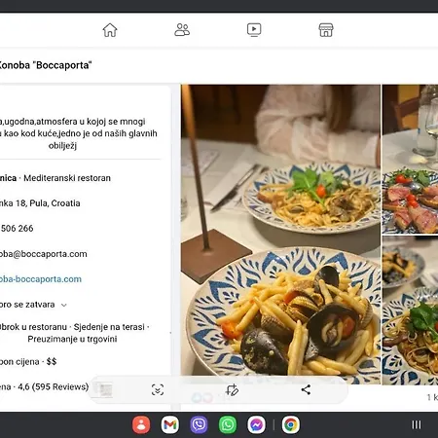Tap the boccaporta.com email address

tap(44, 254)
